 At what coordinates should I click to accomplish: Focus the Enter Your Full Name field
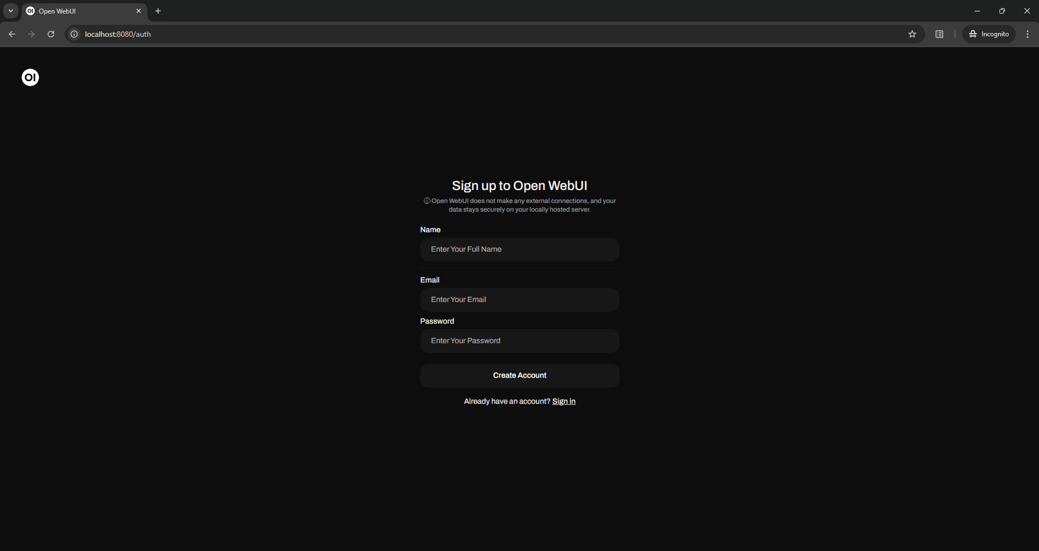point(519,250)
